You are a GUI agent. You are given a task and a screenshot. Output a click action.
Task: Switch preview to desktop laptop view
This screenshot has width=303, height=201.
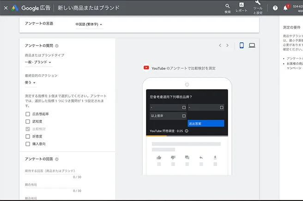tap(252, 45)
